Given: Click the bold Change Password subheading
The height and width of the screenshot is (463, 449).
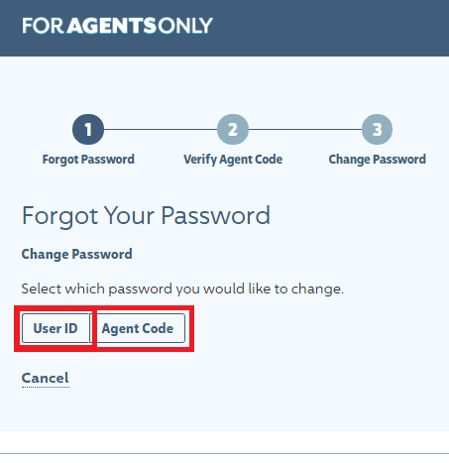Looking at the screenshot, I should click(x=76, y=255).
